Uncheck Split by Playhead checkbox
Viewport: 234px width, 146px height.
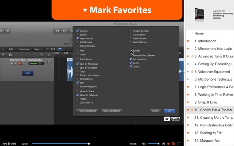(78, 64)
